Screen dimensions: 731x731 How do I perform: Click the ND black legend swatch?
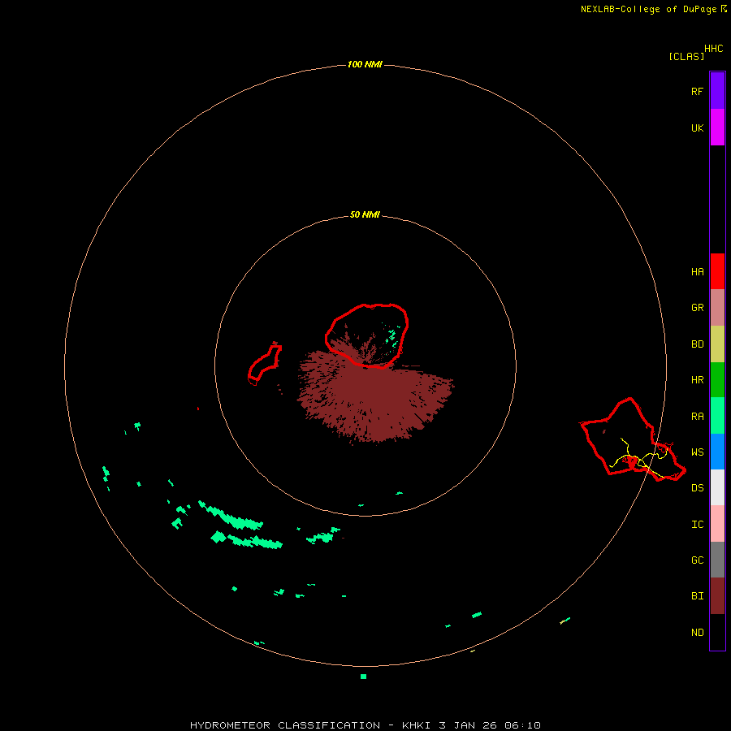coord(717,632)
